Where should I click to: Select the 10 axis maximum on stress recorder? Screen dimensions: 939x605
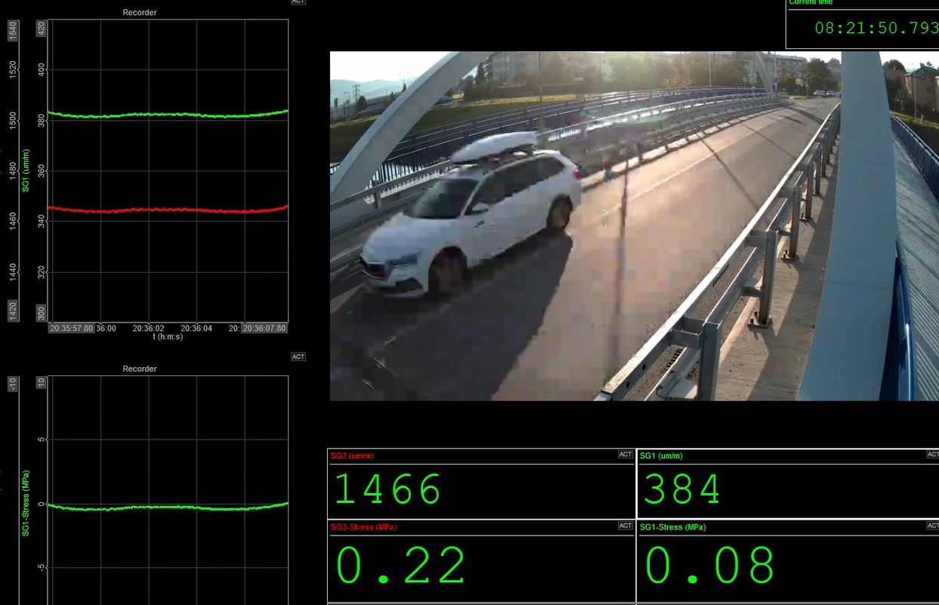41,383
